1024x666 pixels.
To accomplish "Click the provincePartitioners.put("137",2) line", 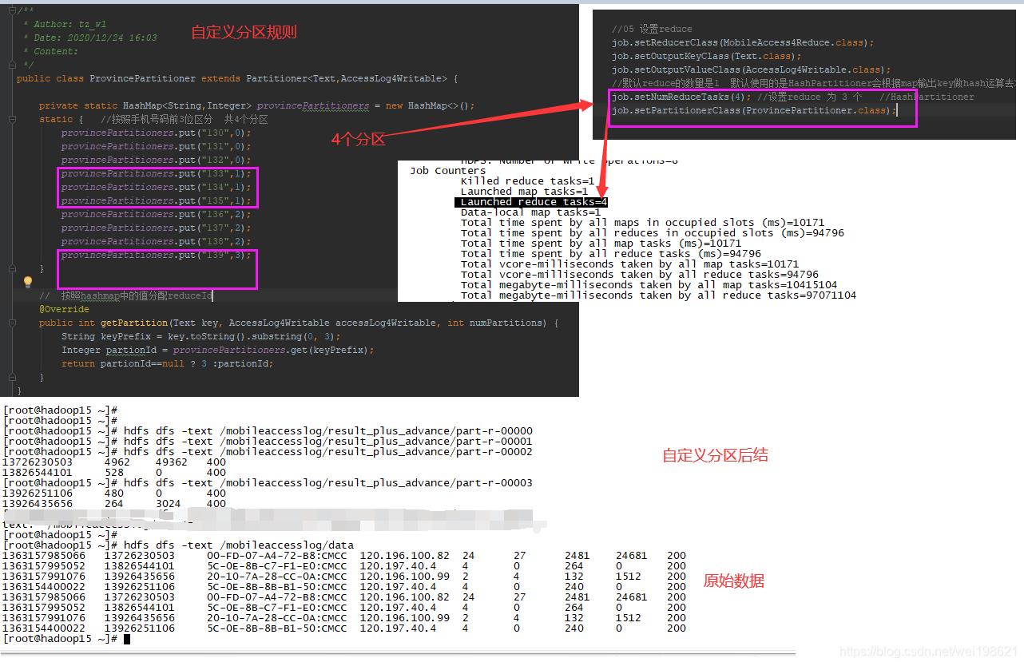I will 157,228.
